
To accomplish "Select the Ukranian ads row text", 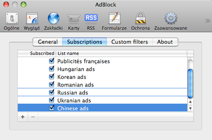I will click(x=74, y=101).
